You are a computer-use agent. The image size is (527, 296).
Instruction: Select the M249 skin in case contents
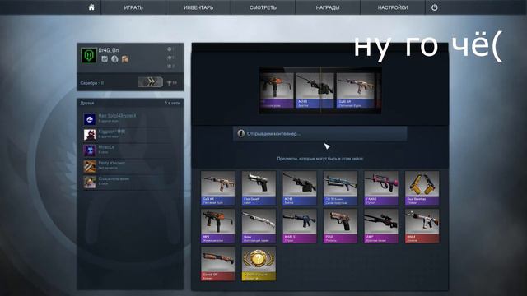click(x=300, y=188)
